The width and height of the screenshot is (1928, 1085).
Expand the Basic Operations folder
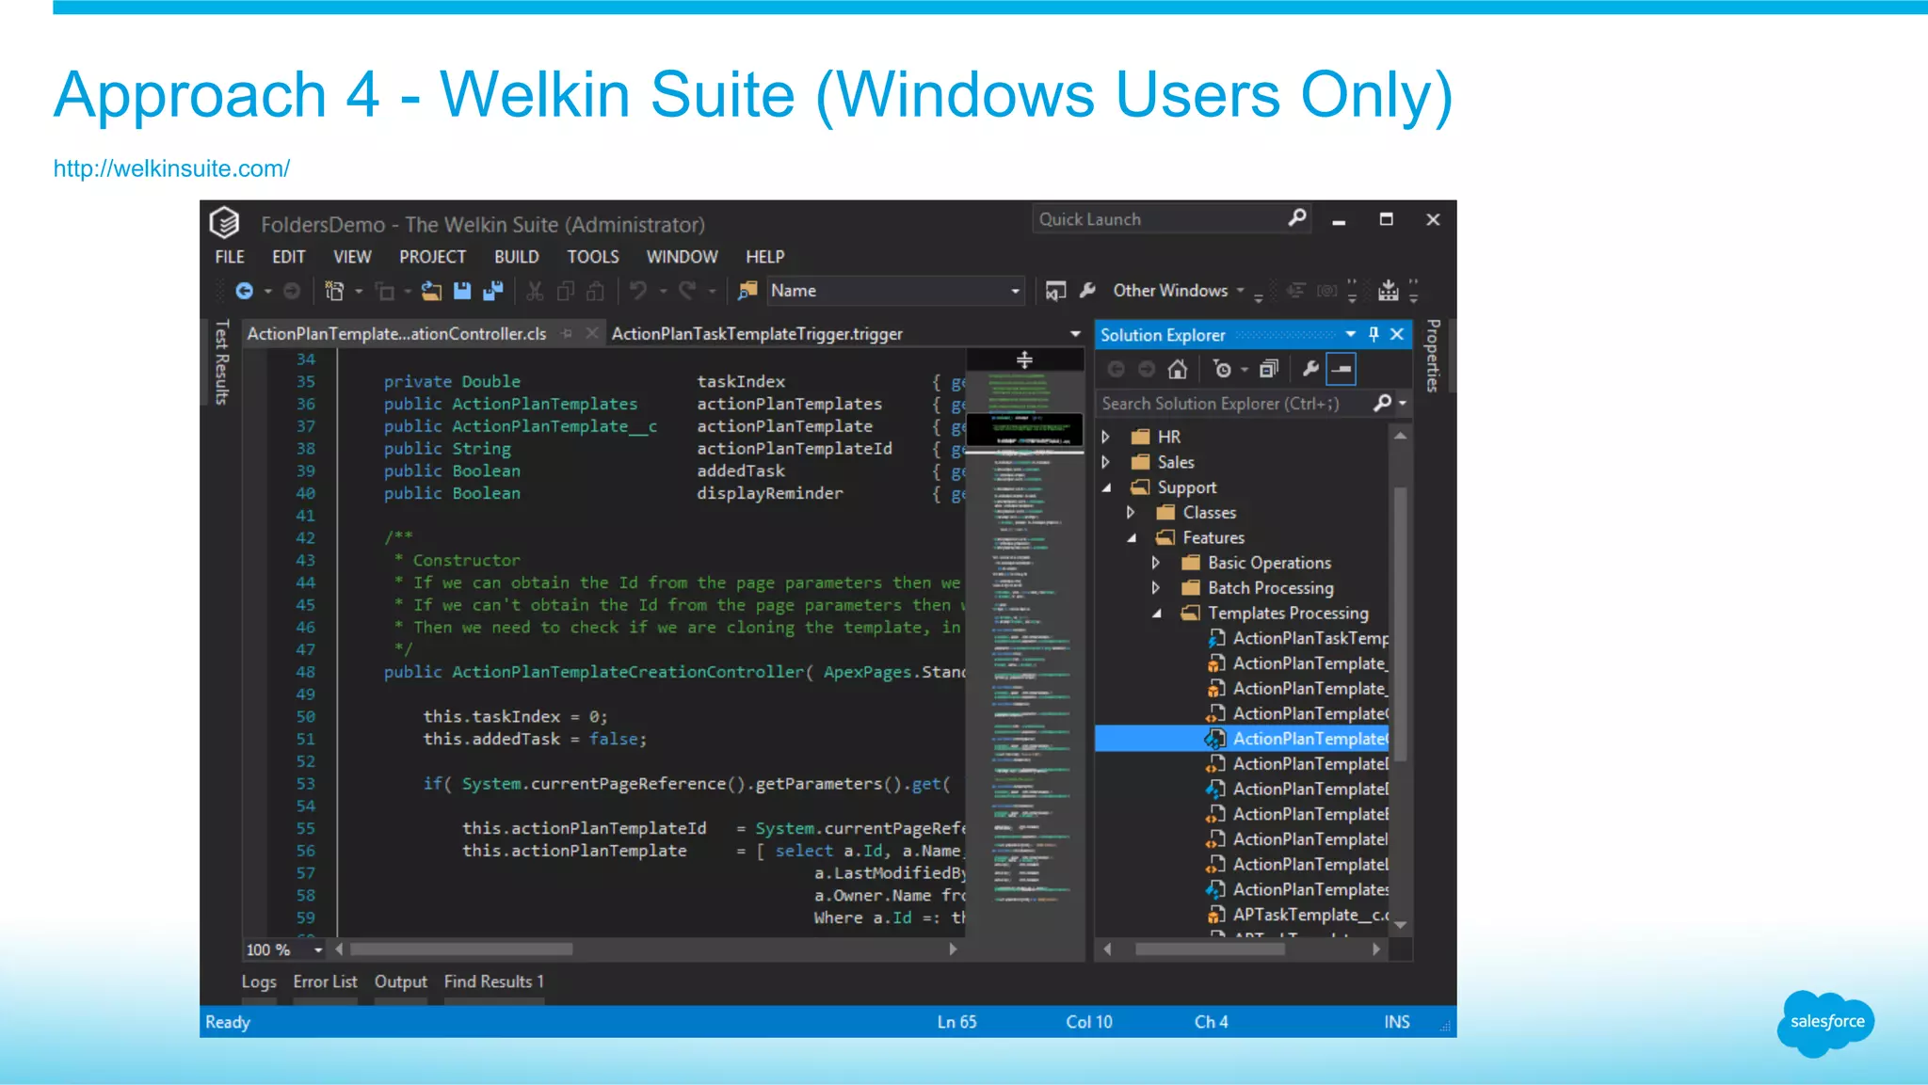1156,563
